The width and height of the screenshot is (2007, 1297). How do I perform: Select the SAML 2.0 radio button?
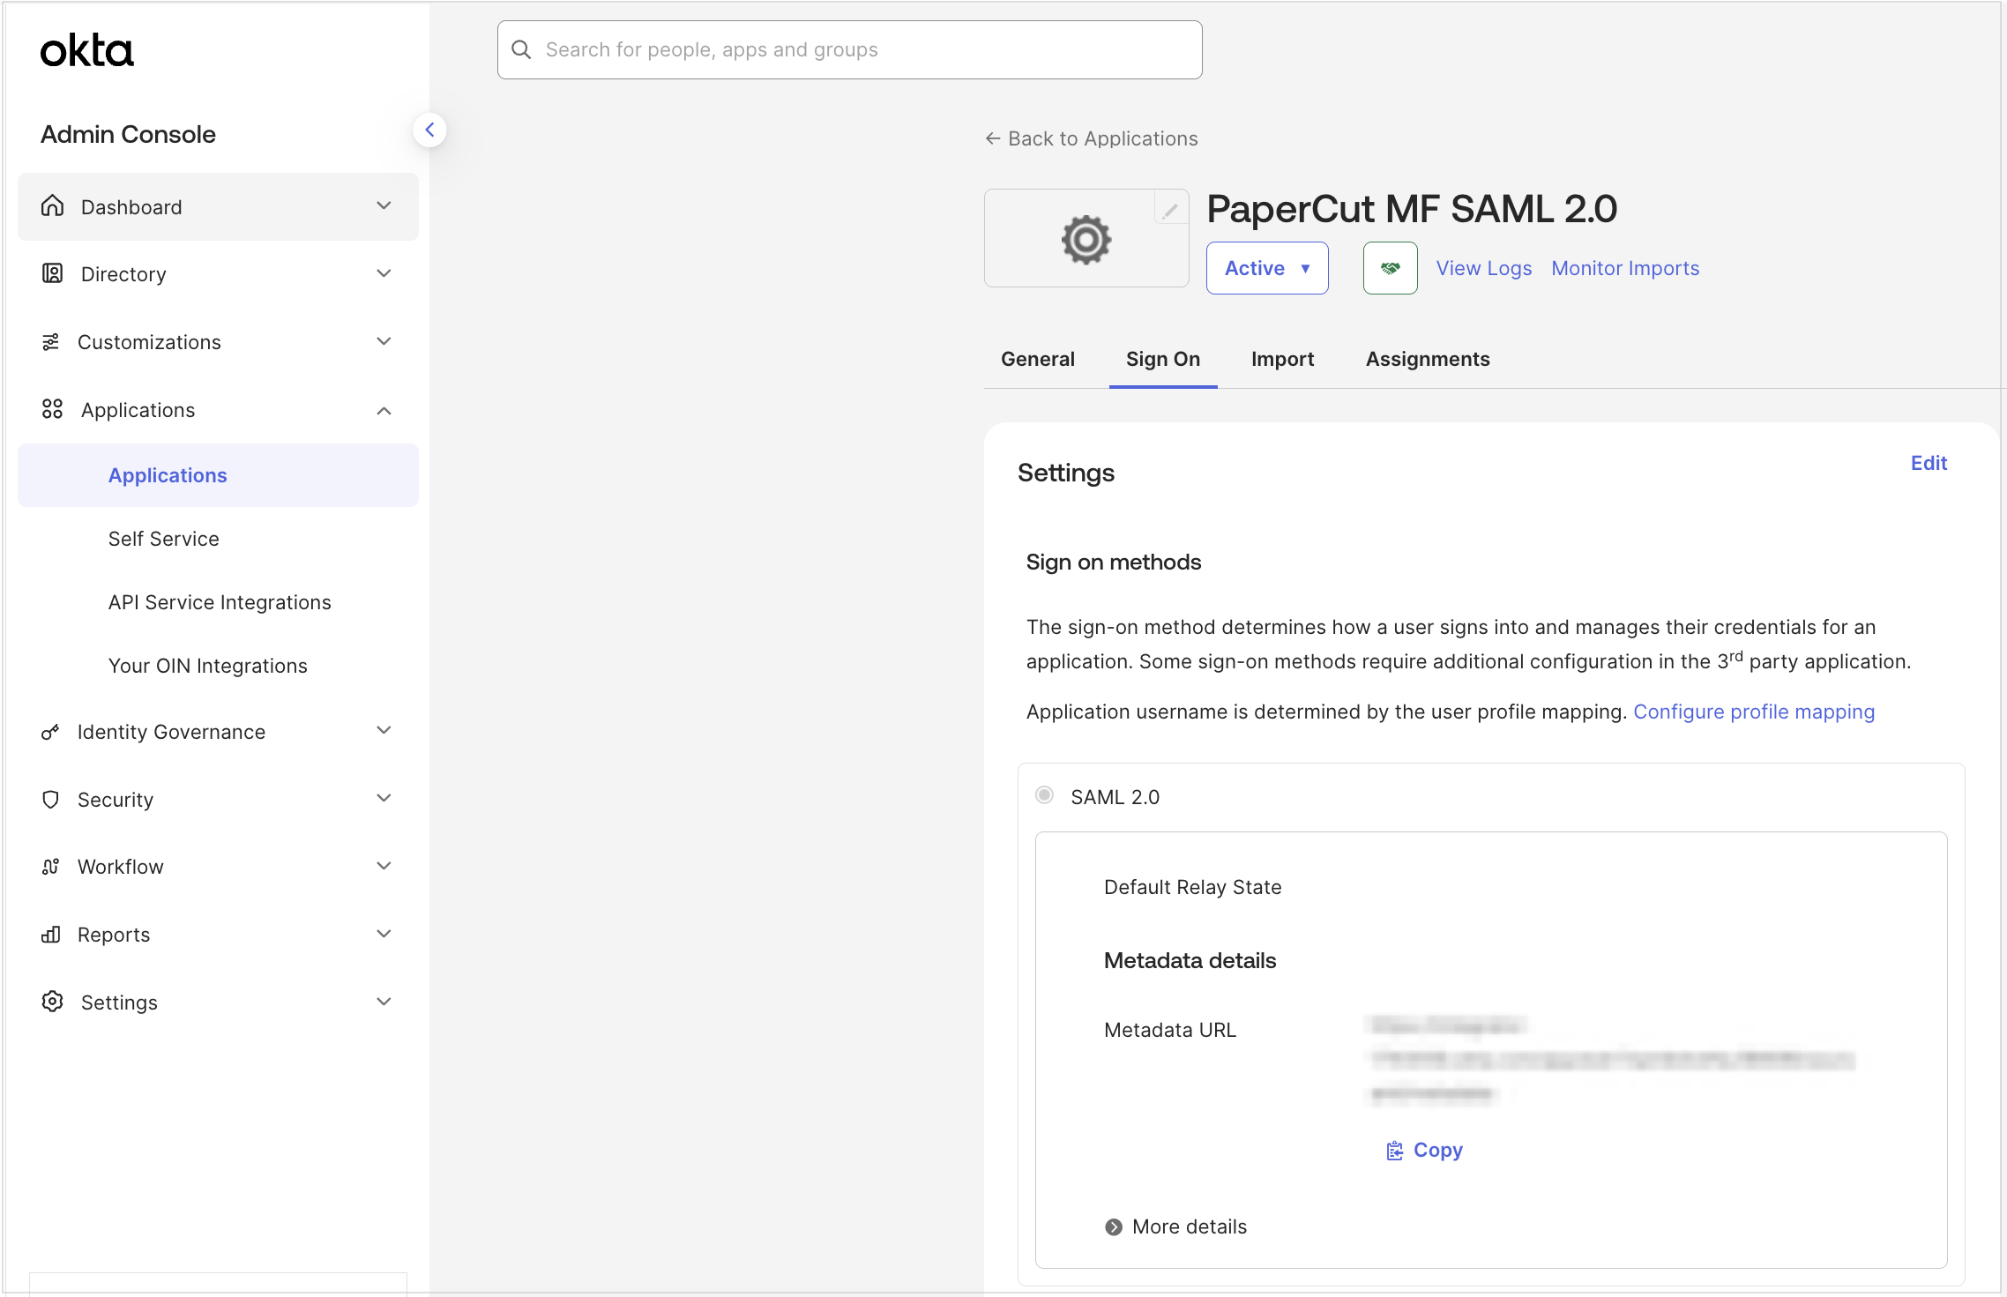tap(1045, 795)
